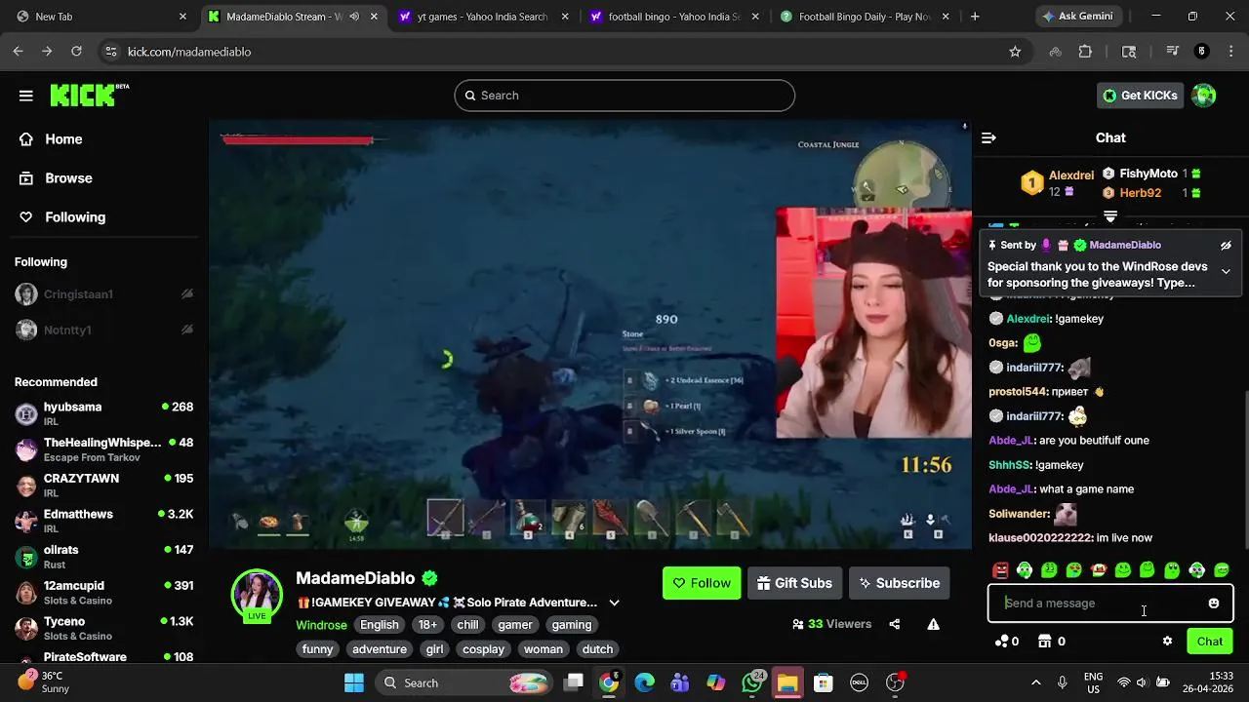1249x702 pixels.
Task: Open WhatsApp from the taskbar
Action: (752, 682)
